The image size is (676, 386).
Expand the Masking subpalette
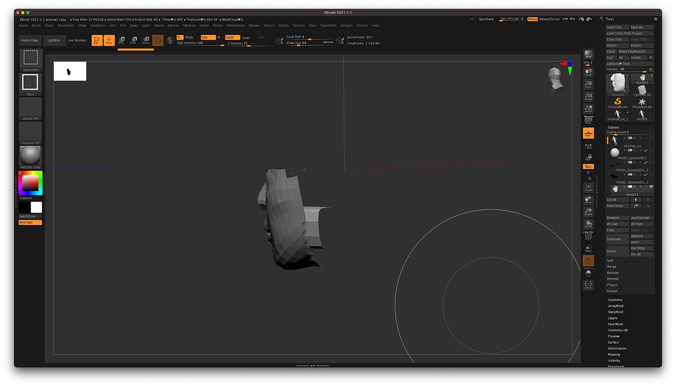tap(614, 355)
